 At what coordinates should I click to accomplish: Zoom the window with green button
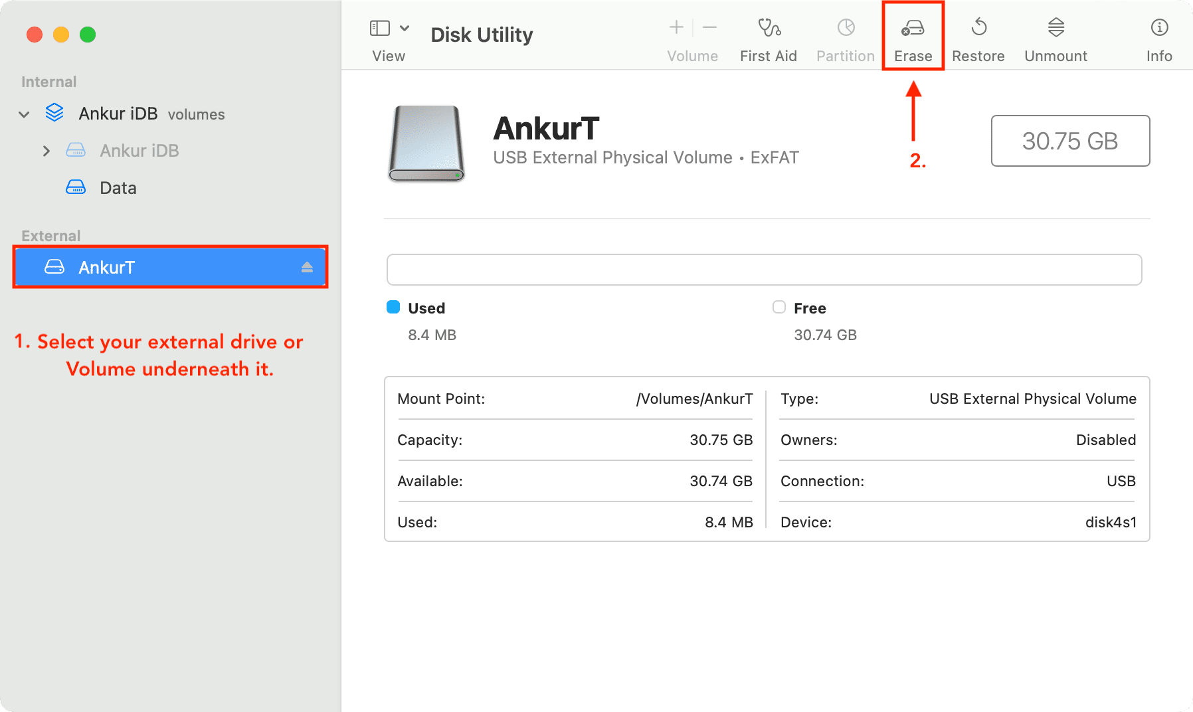point(88,35)
